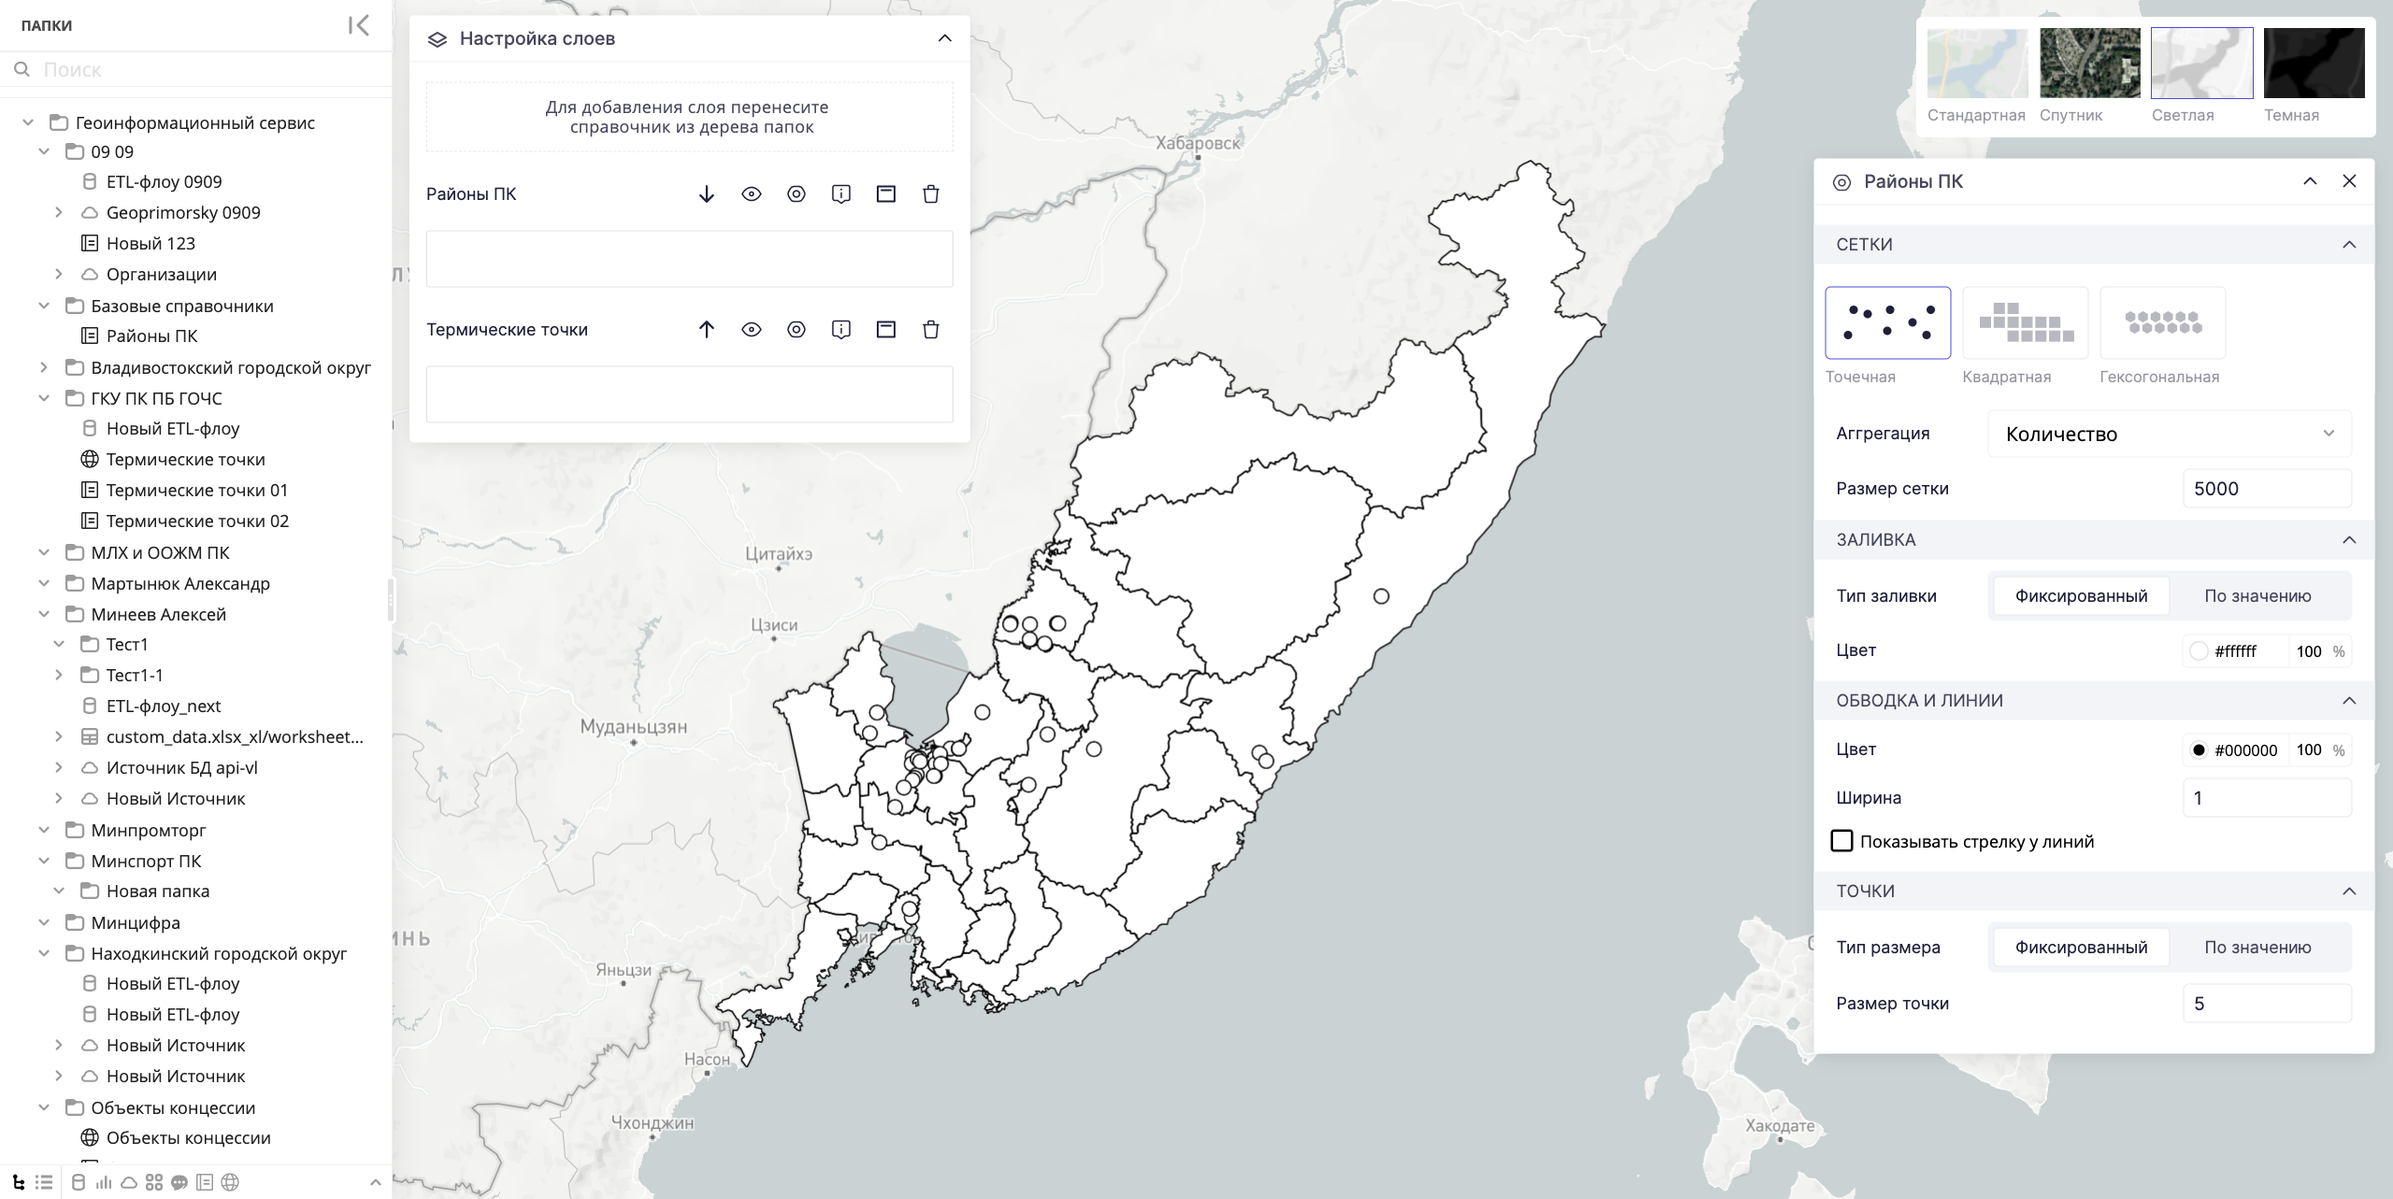Click the fill color swatch #ffffff
Image resolution: width=2393 pixels, height=1199 pixels.
(x=2199, y=651)
